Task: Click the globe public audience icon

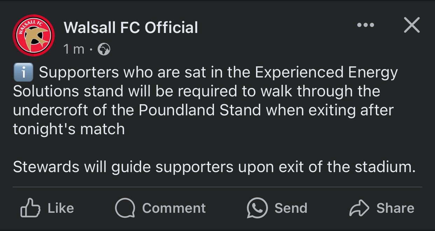Action: 104,49
